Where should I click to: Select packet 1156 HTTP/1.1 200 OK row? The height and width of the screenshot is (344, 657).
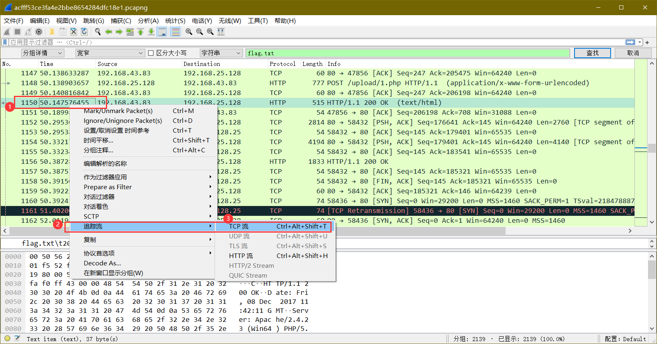coord(318,161)
